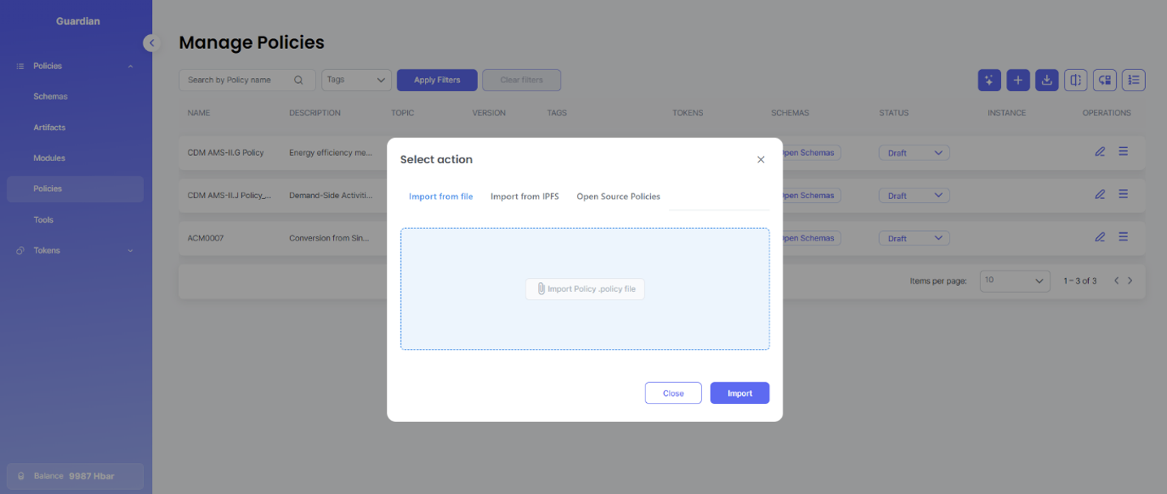Collapse the sidebar with the arrow icon

(151, 43)
